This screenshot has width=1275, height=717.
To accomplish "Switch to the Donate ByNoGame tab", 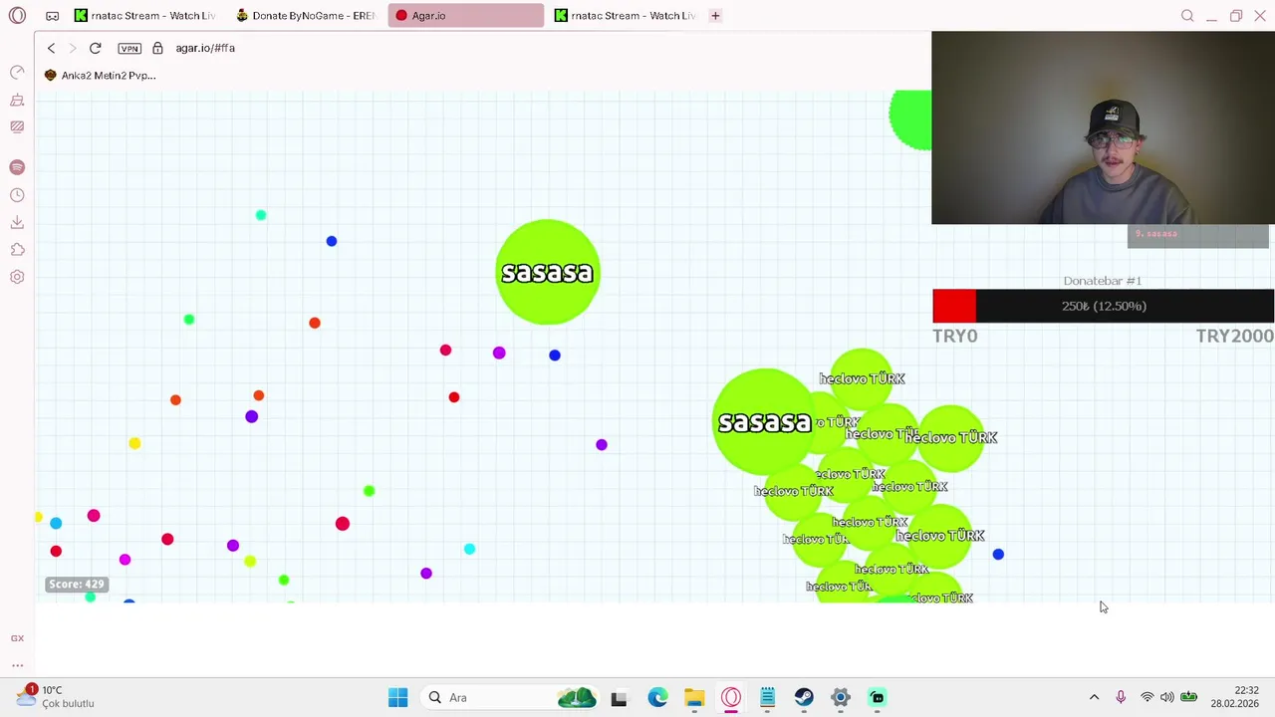I will (306, 16).
